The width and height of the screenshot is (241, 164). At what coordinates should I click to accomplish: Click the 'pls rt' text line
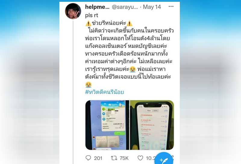pyautogui.click(x=92, y=15)
